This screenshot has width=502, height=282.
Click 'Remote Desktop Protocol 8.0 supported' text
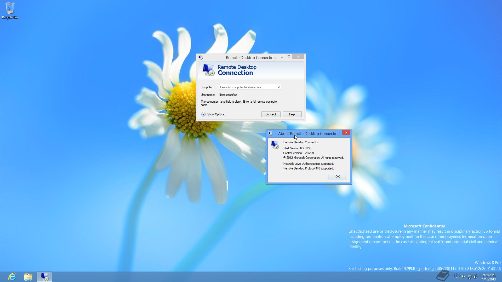click(x=308, y=168)
